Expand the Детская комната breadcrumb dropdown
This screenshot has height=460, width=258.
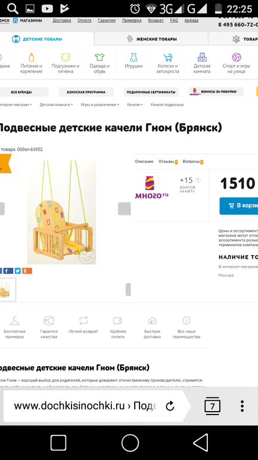pos(56,105)
